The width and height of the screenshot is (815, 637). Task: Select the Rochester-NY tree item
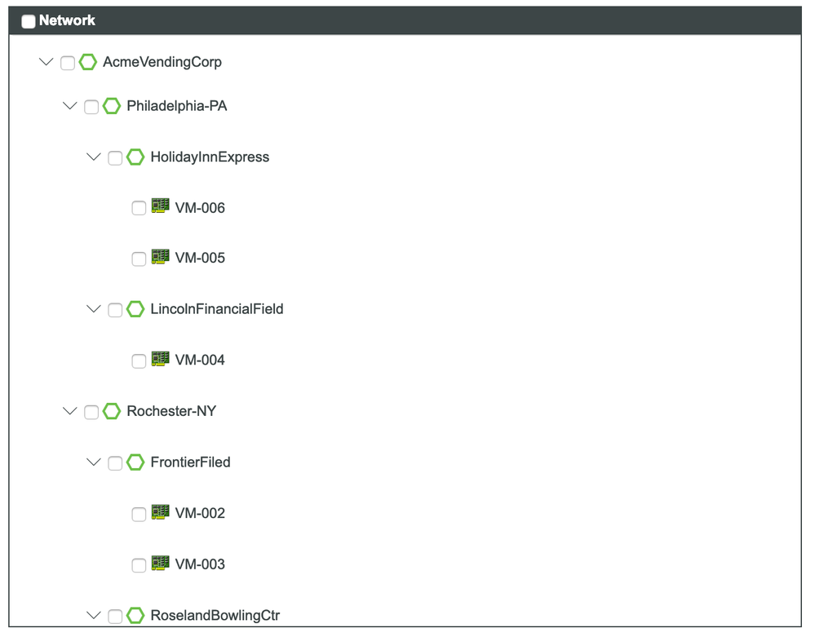[171, 412]
